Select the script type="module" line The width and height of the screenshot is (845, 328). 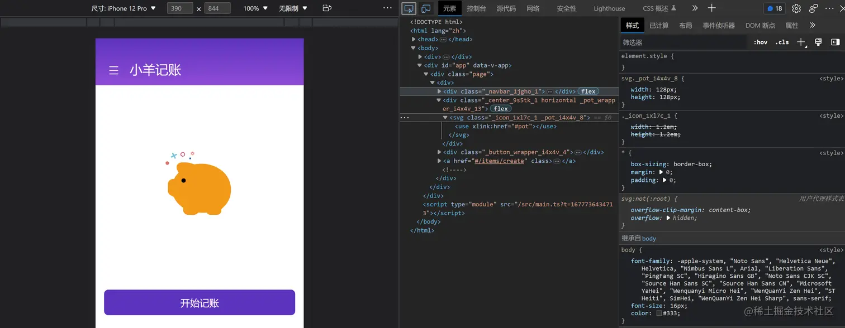pyautogui.click(x=518, y=209)
